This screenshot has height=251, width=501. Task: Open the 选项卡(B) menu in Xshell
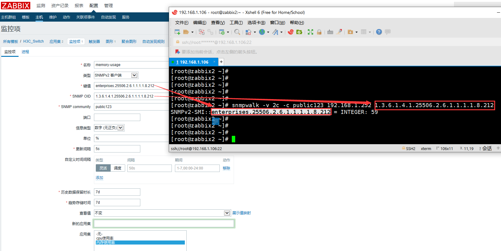tap(256, 23)
